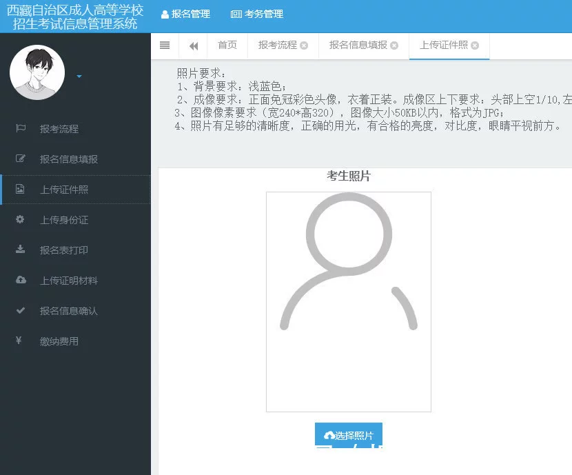Open 报考流程 in the sidebar

pyautogui.click(x=59, y=129)
